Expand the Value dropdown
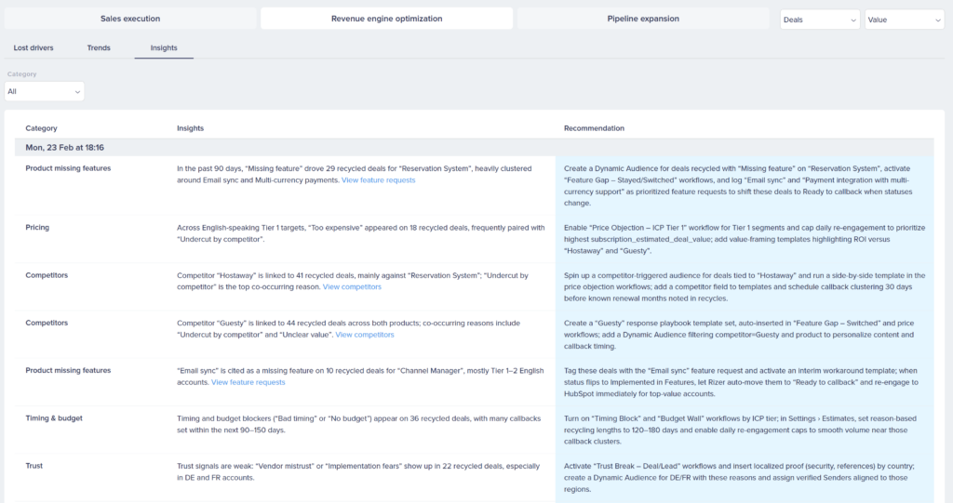The width and height of the screenshot is (953, 503). [x=904, y=19]
